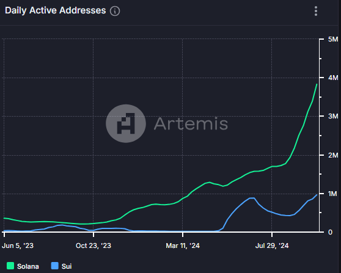Image resolution: width=341 pixels, height=273 pixels.
Task: Click the blue Sui legend color swatch
Action: 54,266
